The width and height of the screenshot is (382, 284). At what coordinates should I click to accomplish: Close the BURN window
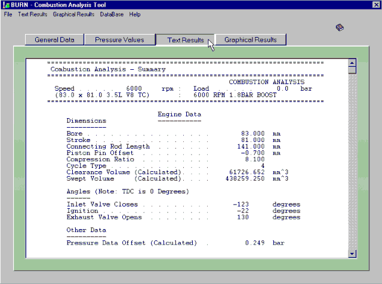376,5
